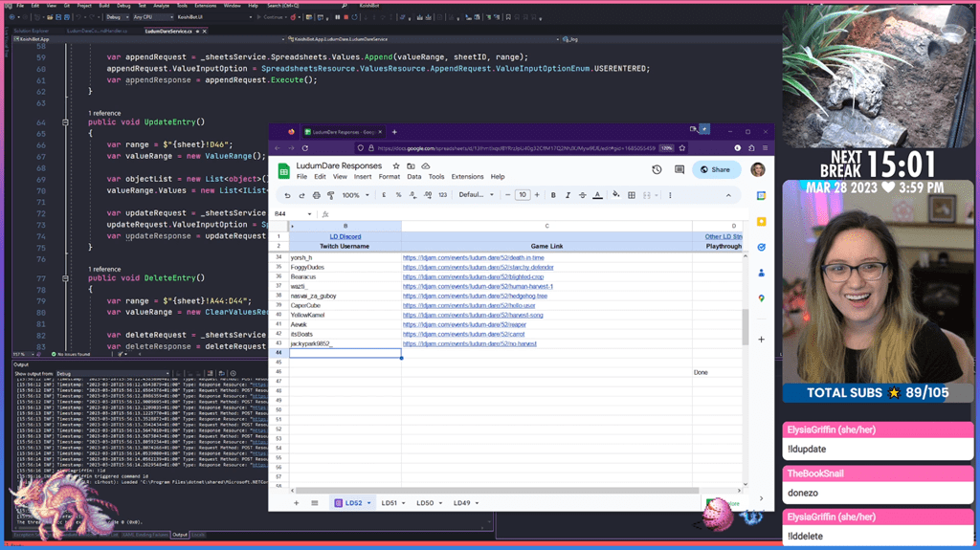Viewport: 980px width, 550px height.
Task: Add a new sheet with plus button
Action: 297,503
